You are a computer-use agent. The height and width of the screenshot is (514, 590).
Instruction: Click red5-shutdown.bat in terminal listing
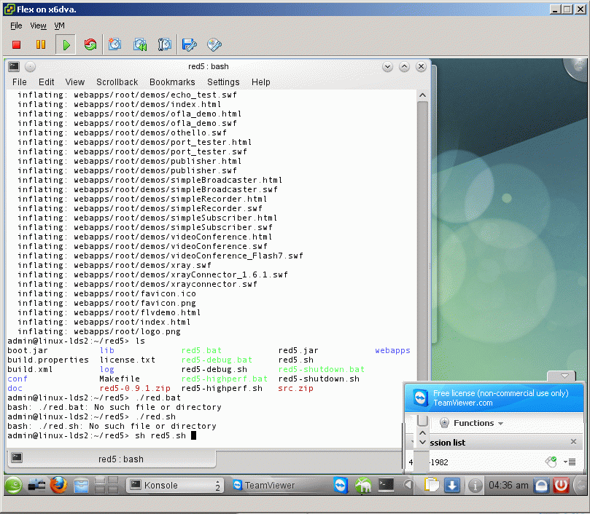click(x=322, y=369)
